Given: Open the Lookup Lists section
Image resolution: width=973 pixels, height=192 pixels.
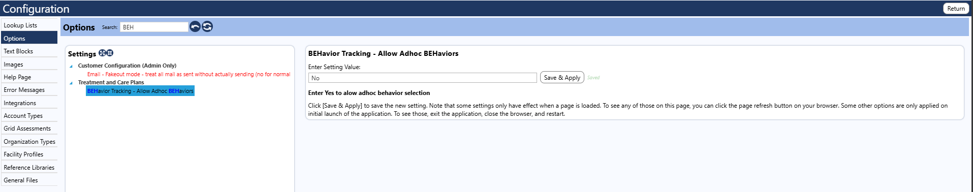Looking at the screenshot, I should 29,25.
